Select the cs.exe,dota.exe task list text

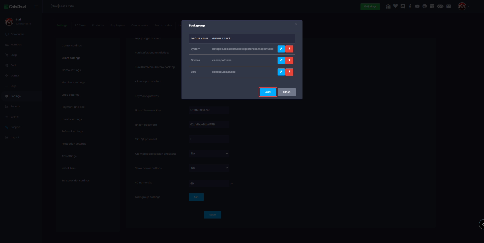[x=222, y=60]
